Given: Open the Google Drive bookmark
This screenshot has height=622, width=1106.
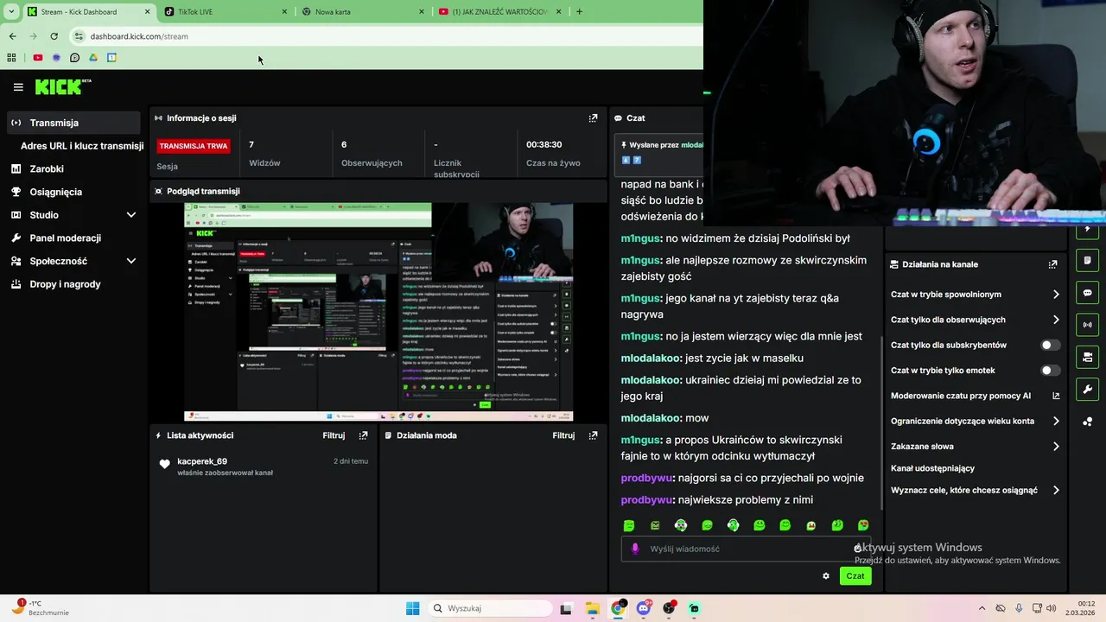Looking at the screenshot, I should [x=93, y=58].
